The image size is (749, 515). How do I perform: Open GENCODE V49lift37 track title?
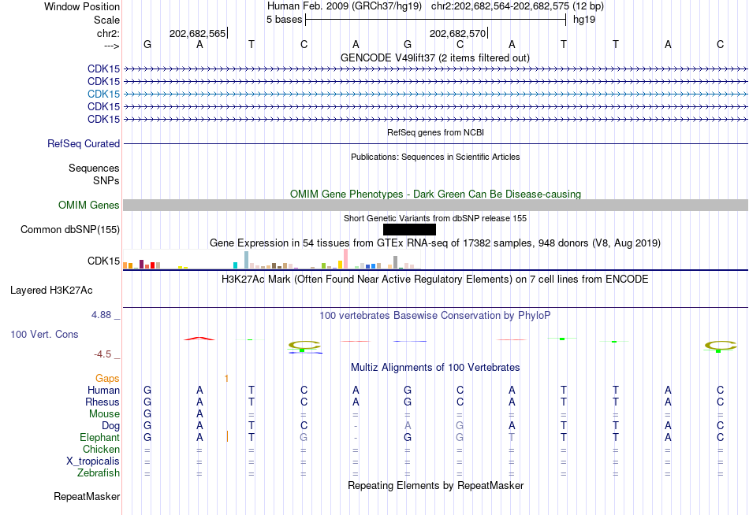(x=435, y=57)
